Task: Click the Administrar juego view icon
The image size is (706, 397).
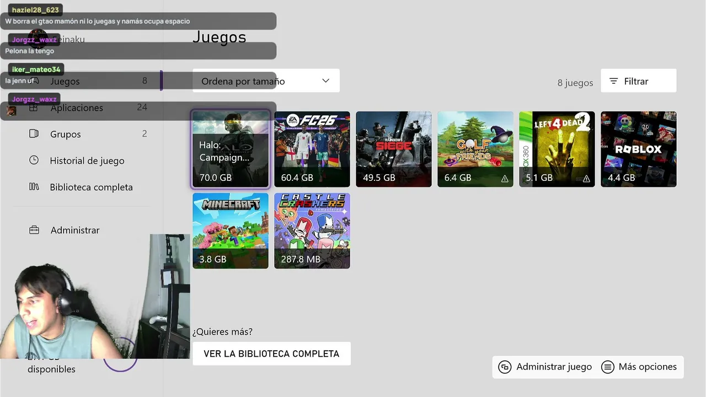Action: (x=505, y=367)
